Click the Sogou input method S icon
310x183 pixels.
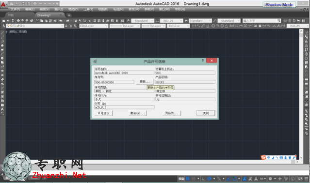coord(263,157)
